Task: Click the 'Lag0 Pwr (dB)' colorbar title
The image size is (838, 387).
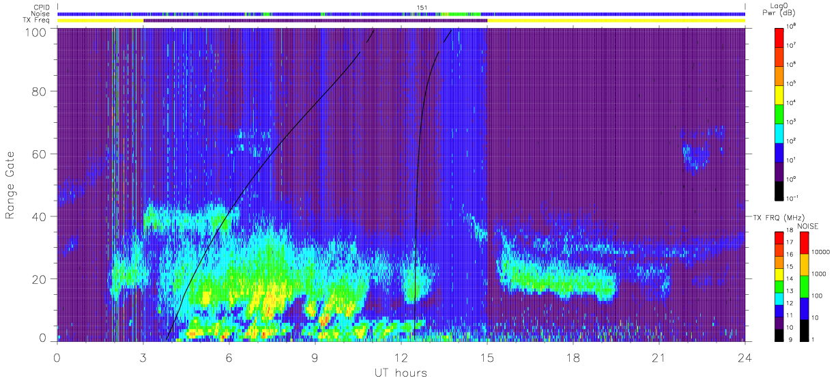Action: tap(780, 9)
